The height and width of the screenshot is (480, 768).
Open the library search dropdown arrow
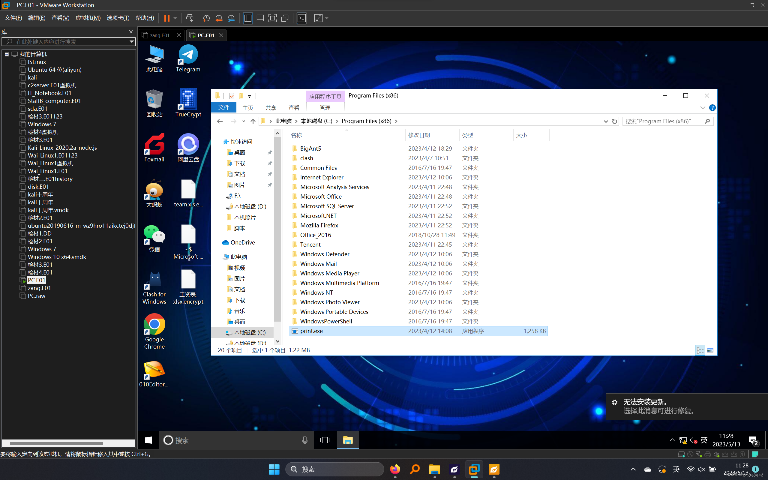[131, 42]
